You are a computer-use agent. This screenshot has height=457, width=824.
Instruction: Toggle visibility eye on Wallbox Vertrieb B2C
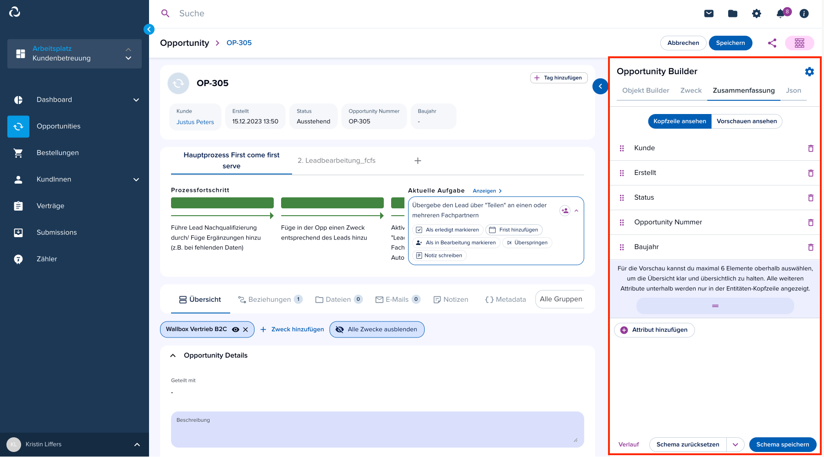(x=236, y=329)
